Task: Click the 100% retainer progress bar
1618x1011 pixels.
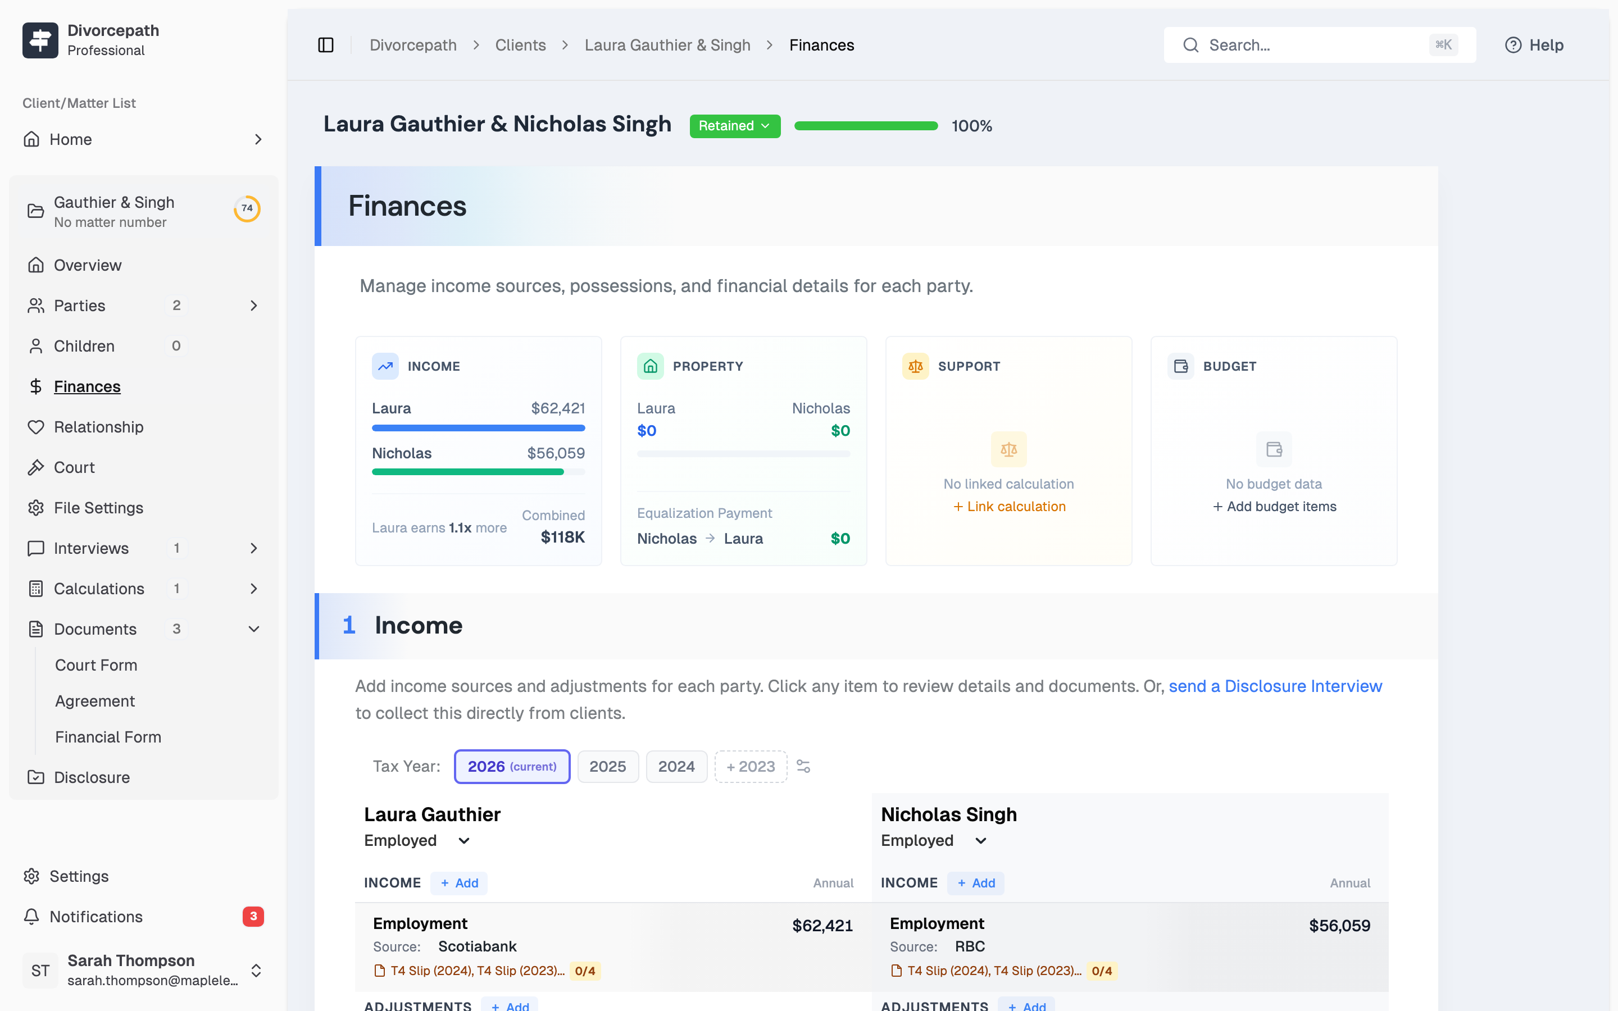Action: (865, 126)
